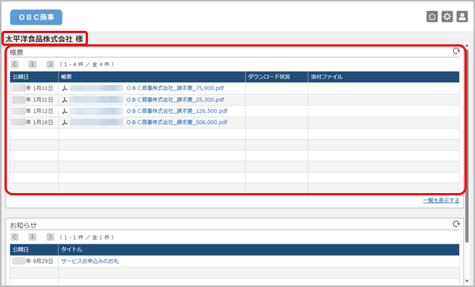This screenshot has height=287, width=475.
Task: Click the 1月12日 date cell
Action: pyautogui.click(x=35, y=111)
